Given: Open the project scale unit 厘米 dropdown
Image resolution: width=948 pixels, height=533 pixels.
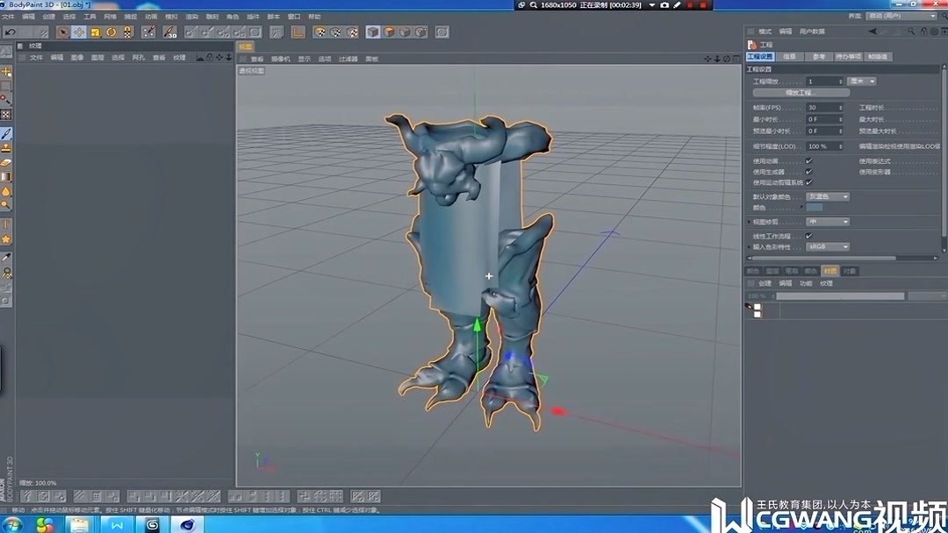Looking at the screenshot, I should point(861,82).
